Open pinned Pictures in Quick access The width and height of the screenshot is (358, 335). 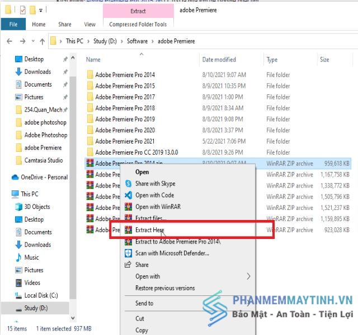coord(34,97)
